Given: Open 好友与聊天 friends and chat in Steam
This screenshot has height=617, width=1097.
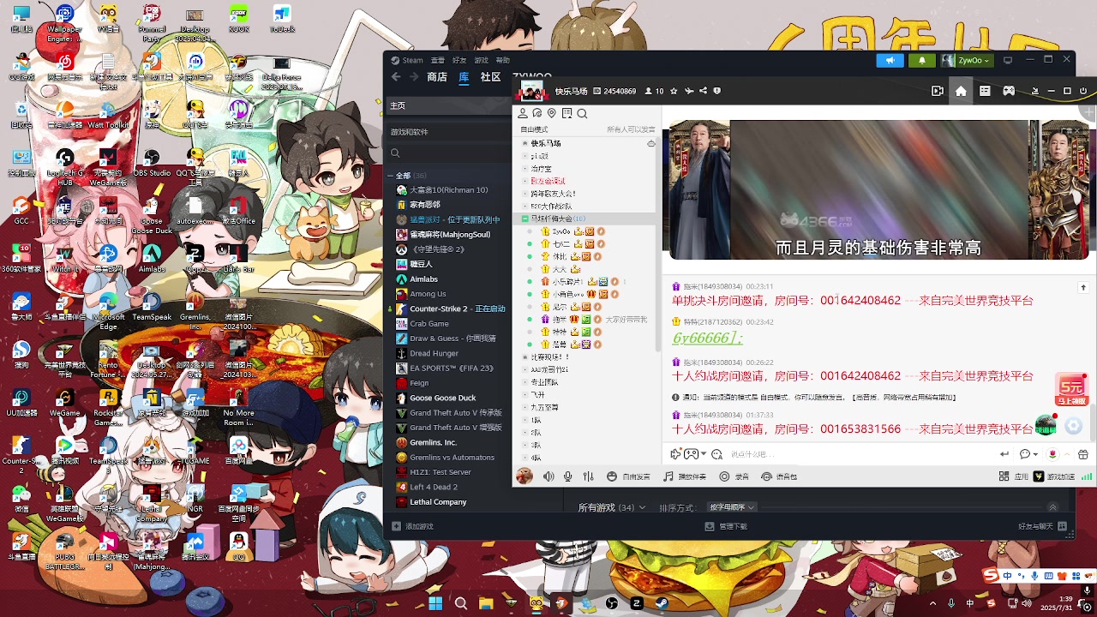Looking at the screenshot, I should (x=1041, y=526).
